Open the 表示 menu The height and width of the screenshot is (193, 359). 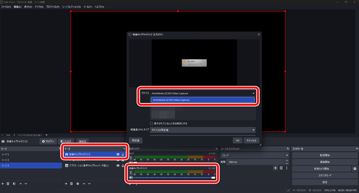coord(28,7)
